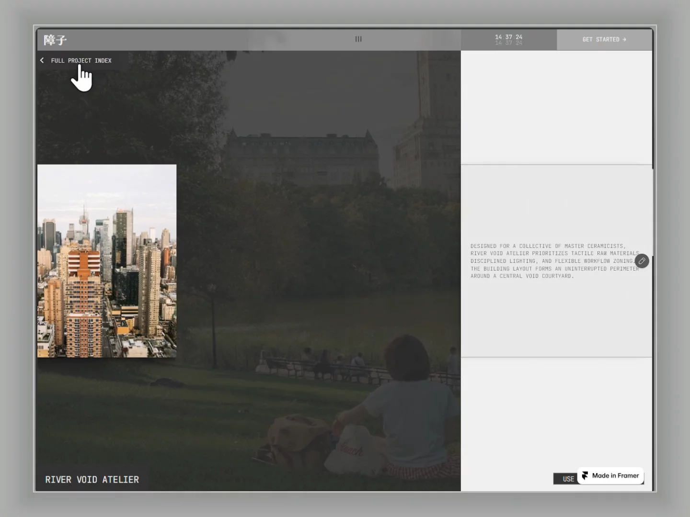The height and width of the screenshot is (517, 690).
Task: Click the round pencil edit icon
Action: (642, 261)
